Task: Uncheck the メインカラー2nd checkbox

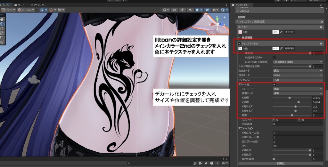Action: 239,44
